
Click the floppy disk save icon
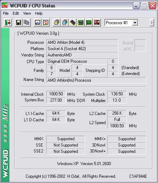click(x=19, y=22)
